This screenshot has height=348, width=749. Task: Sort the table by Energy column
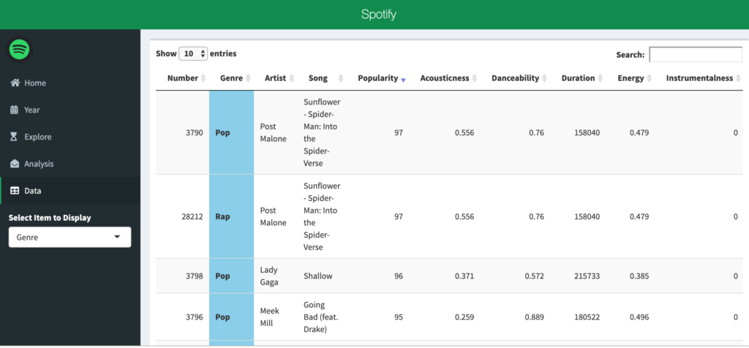click(x=631, y=78)
